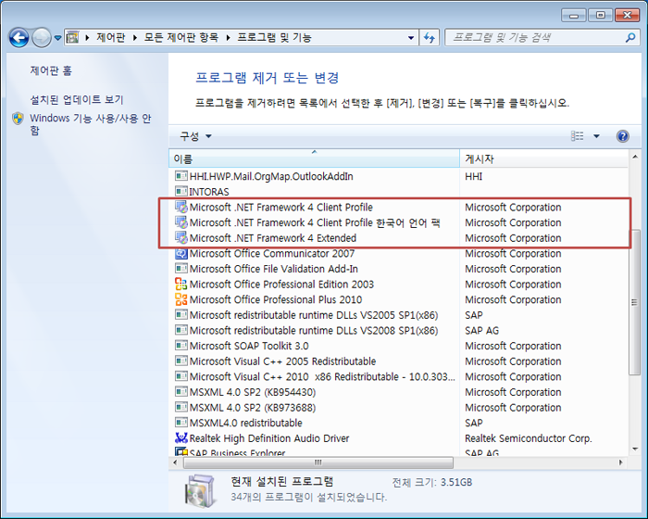Click Microsoft SOAP Toolkit 3.0 icon
Viewport: 648px width, 519px height.
[181, 345]
